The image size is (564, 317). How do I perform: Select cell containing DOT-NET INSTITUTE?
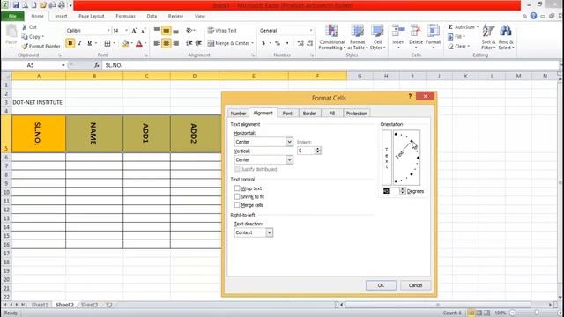tap(39, 102)
